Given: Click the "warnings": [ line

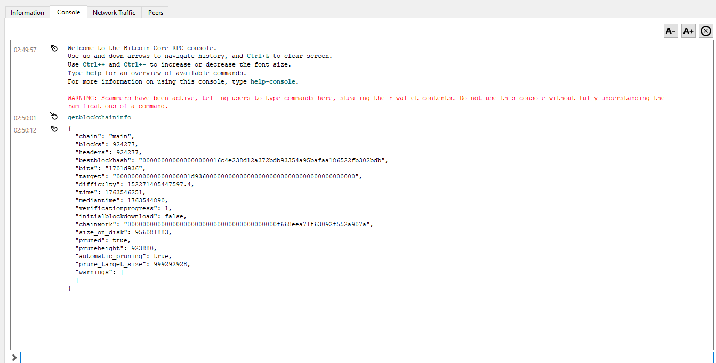Looking at the screenshot, I should (99, 272).
